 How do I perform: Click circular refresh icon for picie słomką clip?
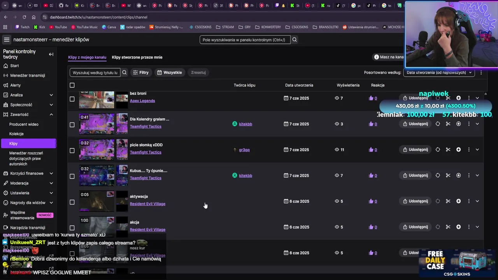click(438, 150)
